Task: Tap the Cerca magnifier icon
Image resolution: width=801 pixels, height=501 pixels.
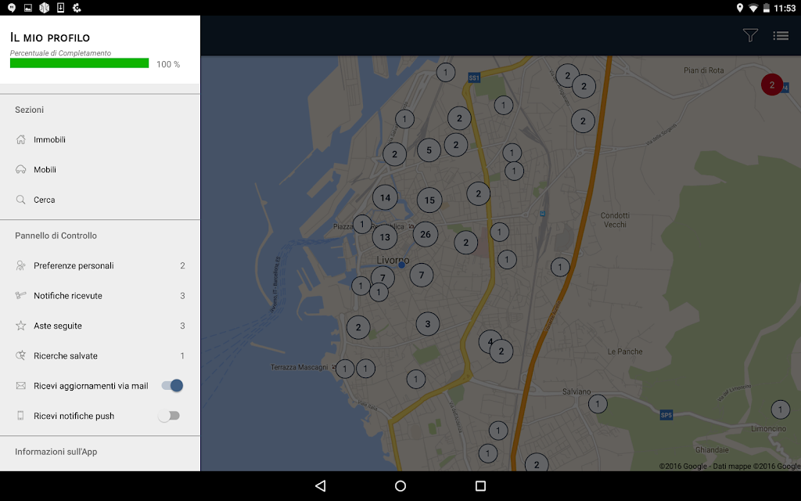Action: pyautogui.click(x=20, y=200)
